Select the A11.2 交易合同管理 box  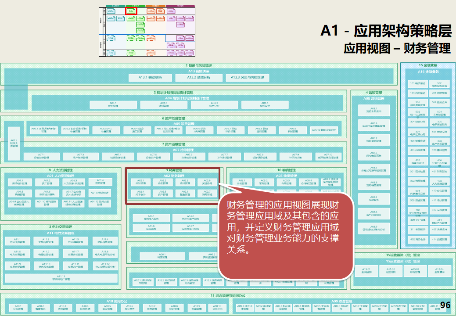(x=46, y=241)
